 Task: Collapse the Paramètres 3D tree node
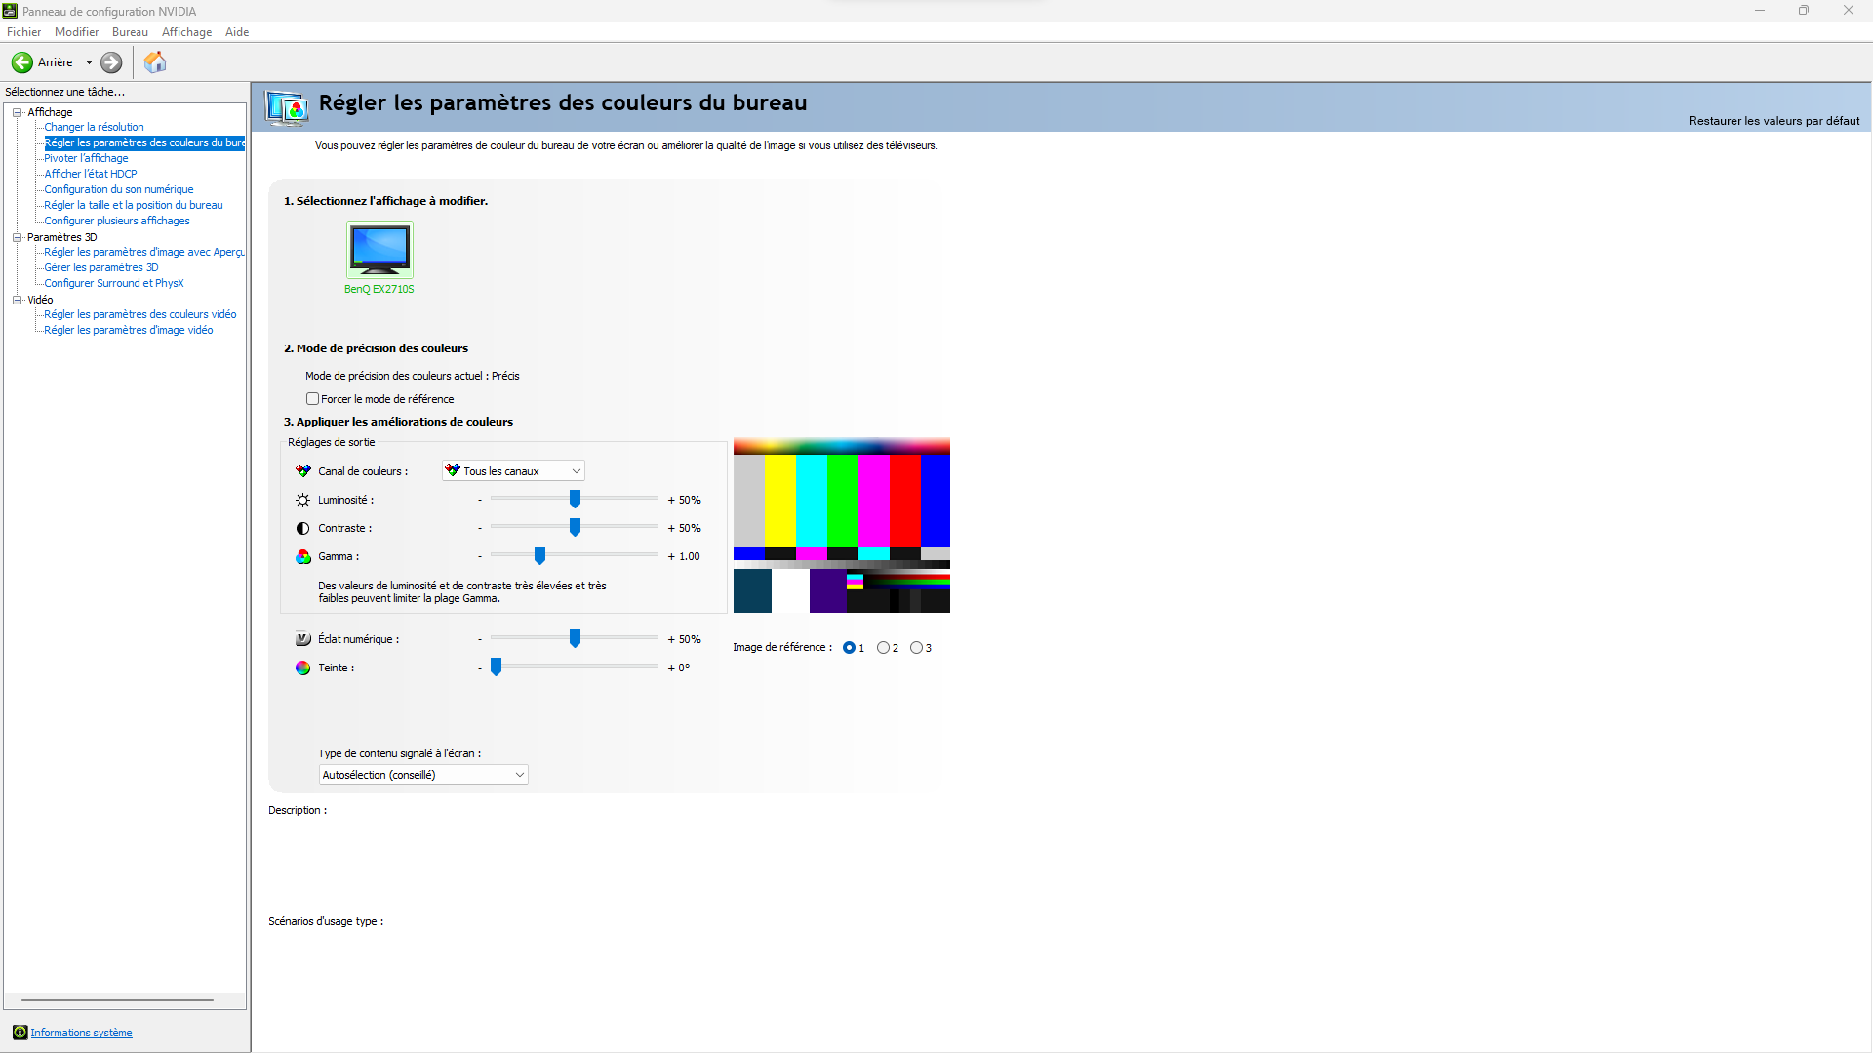point(17,237)
